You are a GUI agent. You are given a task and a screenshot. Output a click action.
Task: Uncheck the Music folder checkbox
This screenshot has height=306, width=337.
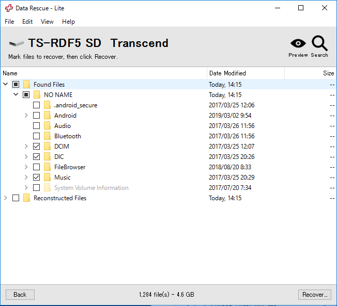point(36,177)
